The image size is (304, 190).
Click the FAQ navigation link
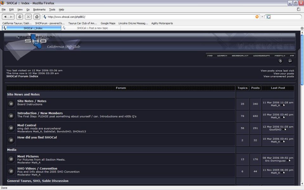[x=210, y=56]
